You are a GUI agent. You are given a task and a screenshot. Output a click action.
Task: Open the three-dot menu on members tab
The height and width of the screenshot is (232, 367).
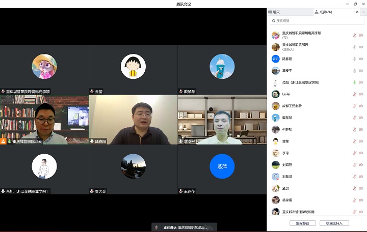coord(353,12)
